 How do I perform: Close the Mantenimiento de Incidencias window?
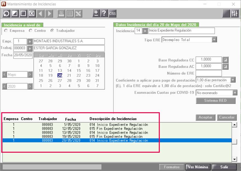pos(233,4)
